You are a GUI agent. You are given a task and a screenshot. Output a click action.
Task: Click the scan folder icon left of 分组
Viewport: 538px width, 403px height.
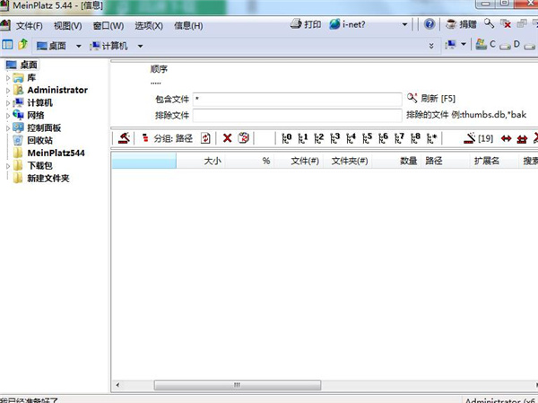point(124,138)
